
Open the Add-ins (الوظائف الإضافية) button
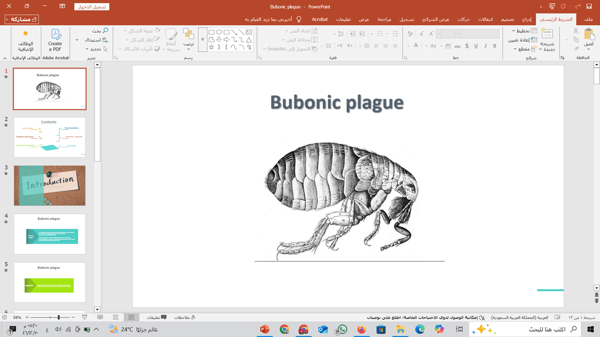tap(25, 39)
